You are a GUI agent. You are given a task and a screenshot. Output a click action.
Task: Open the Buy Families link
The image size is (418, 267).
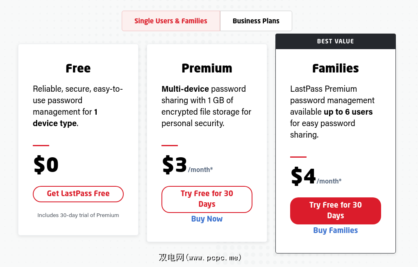click(x=336, y=231)
